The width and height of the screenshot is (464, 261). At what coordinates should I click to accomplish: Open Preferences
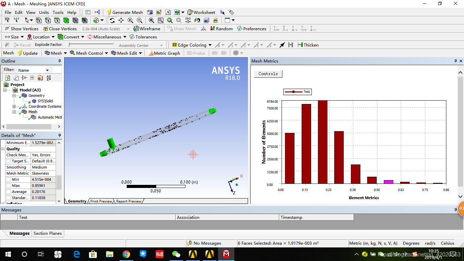[252, 29]
